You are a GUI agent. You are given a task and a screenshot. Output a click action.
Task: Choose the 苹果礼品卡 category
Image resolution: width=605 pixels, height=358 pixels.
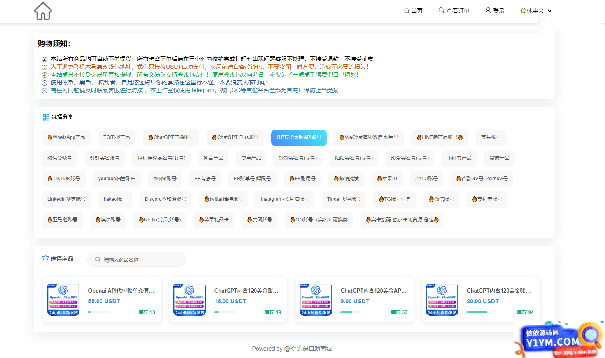tap(214, 220)
